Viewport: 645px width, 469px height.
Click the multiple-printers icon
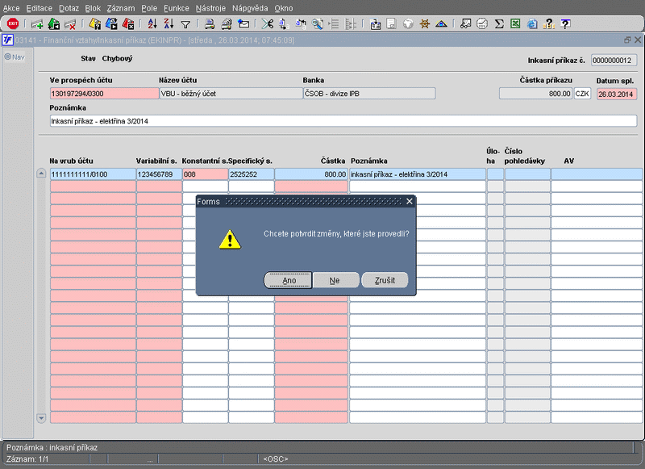(x=227, y=24)
